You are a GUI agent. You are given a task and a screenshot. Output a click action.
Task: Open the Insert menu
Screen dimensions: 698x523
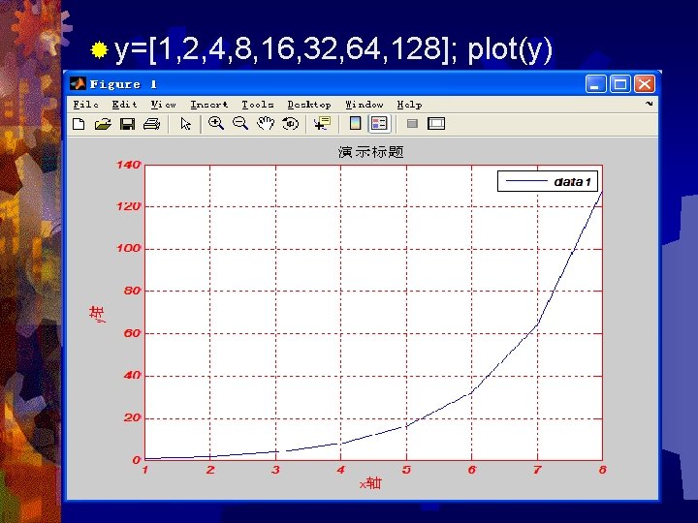tap(209, 105)
